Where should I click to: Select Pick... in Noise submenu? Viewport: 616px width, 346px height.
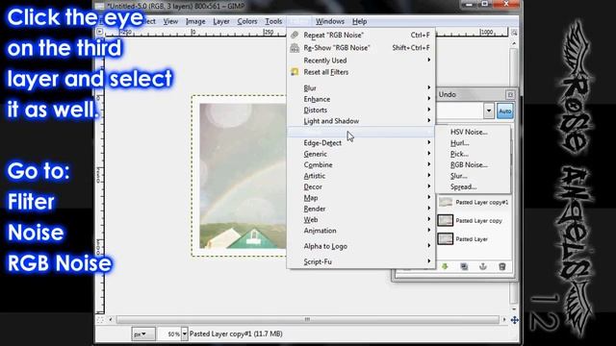(x=473, y=154)
